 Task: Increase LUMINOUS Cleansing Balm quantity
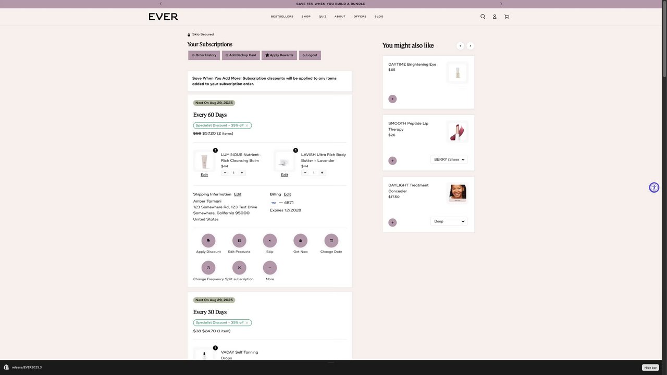[242, 173]
